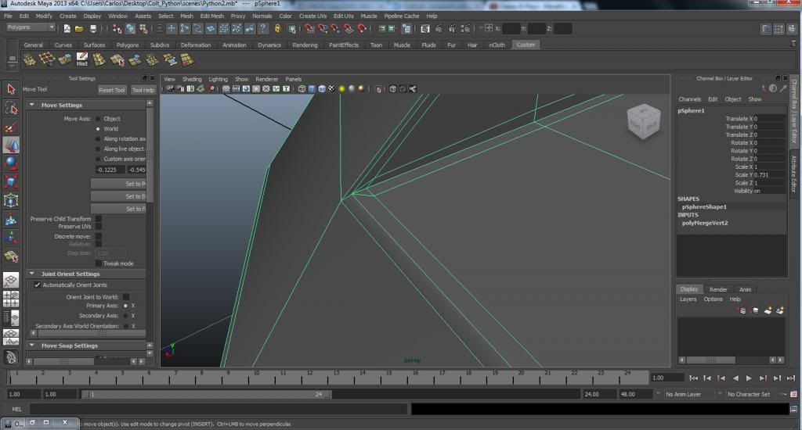Activate the Lasso Select tool
Screen dimensions: 802x430
tap(11, 108)
